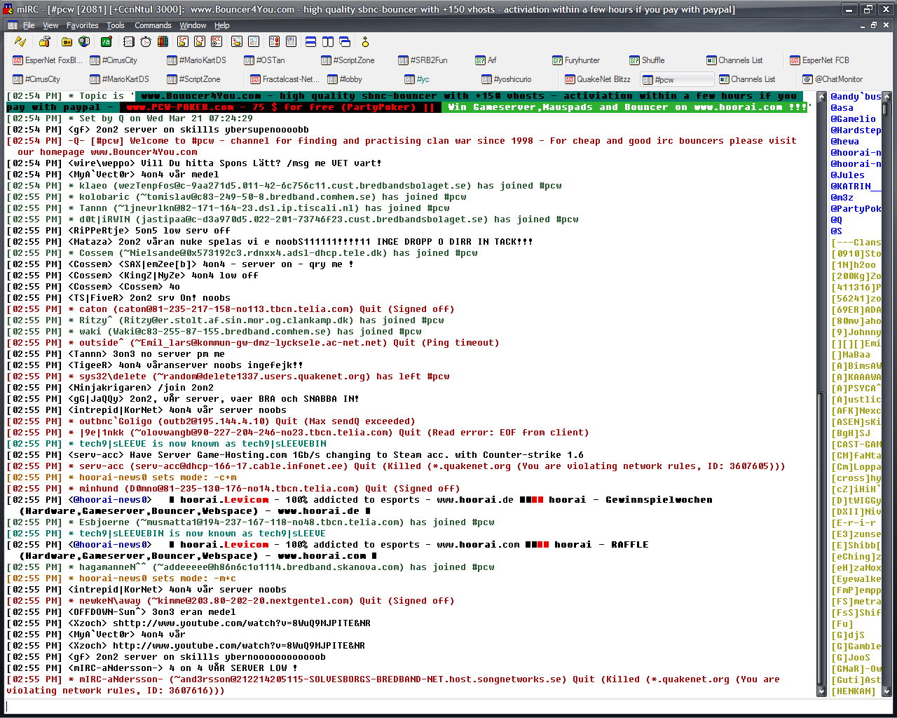Click the About mIRC icon
The height and width of the screenshot is (718, 897).
tap(365, 42)
